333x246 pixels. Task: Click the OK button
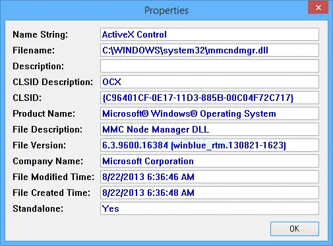[x=295, y=229]
